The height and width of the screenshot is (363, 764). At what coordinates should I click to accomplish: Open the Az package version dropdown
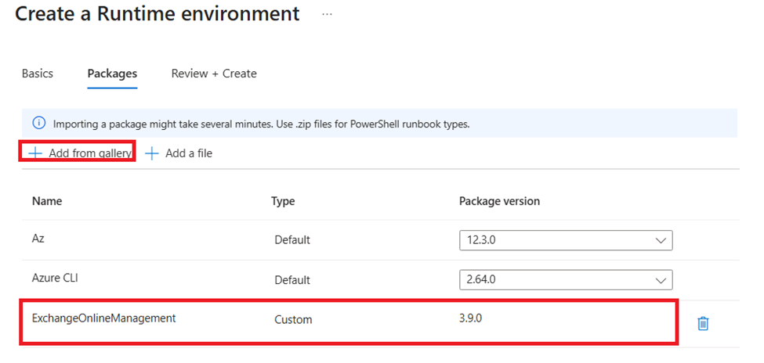(565, 240)
